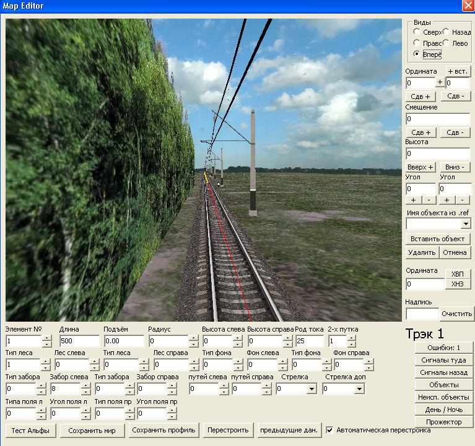Viewport: 475px width, 446px height.
Task: Click the День / Ночь button
Action: [444, 410]
